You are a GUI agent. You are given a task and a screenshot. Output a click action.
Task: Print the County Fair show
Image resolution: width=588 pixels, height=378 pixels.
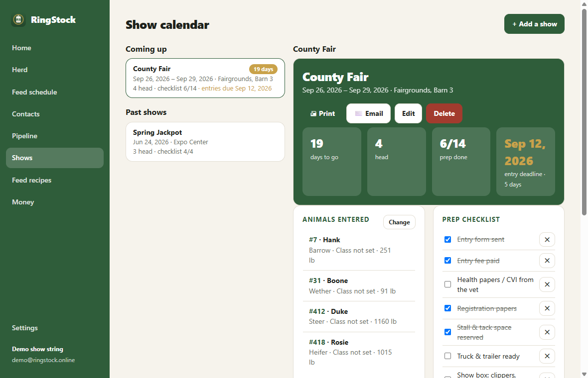(x=322, y=113)
